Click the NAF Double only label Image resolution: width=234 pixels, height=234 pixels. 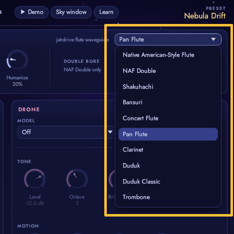point(82,69)
